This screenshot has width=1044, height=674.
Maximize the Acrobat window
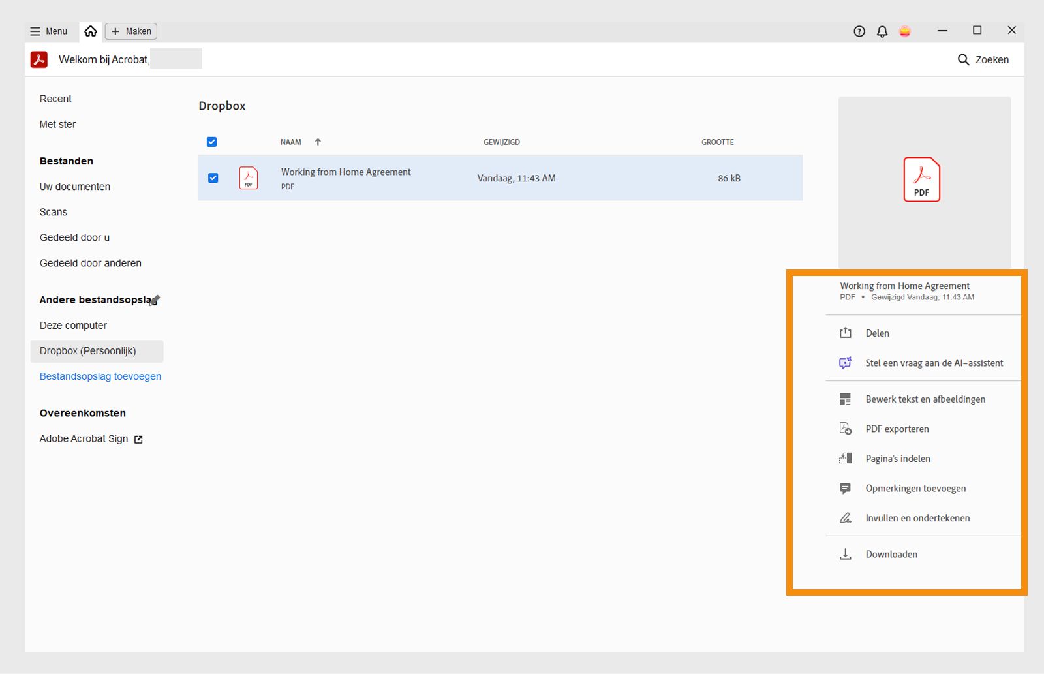point(977,31)
